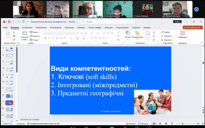This screenshot has height=128, width=205.
Task: Click the Примітки comments button
Action: coord(143,123)
